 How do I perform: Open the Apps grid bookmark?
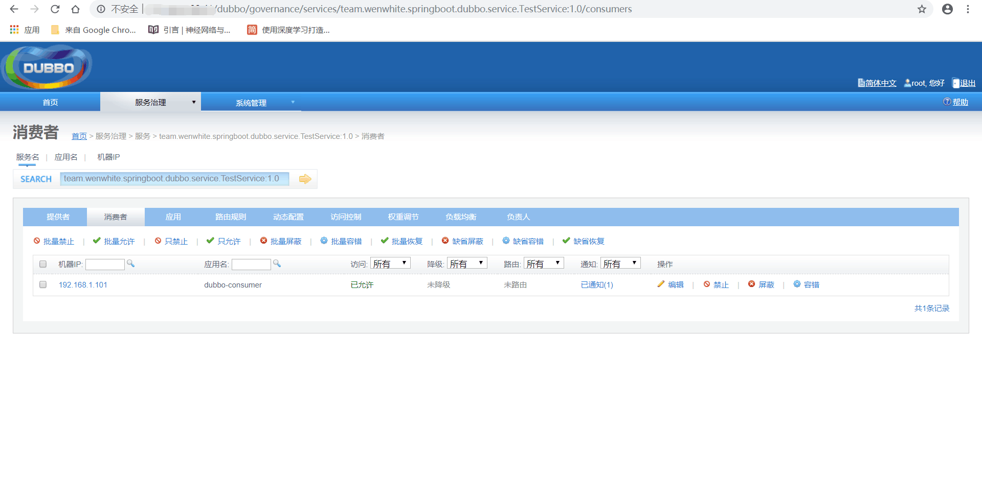coord(25,30)
